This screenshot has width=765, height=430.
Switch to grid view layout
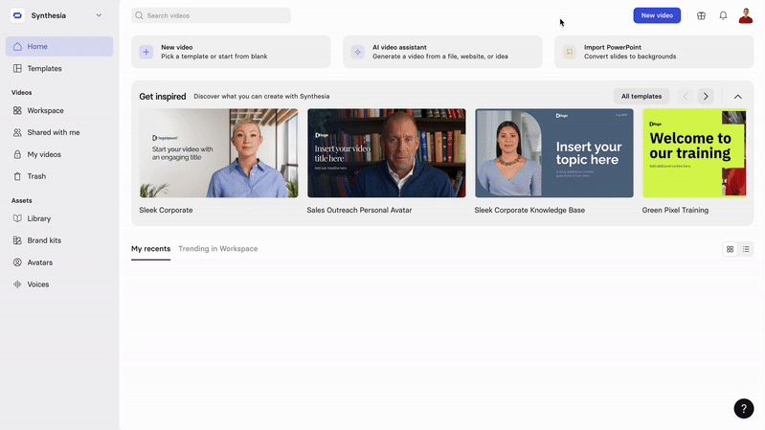730,249
